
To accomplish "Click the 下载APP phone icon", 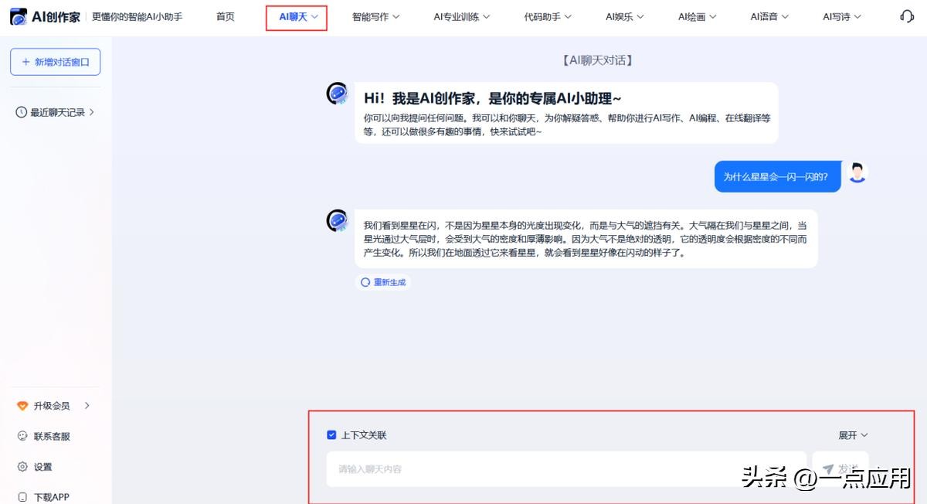I will click(22, 496).
